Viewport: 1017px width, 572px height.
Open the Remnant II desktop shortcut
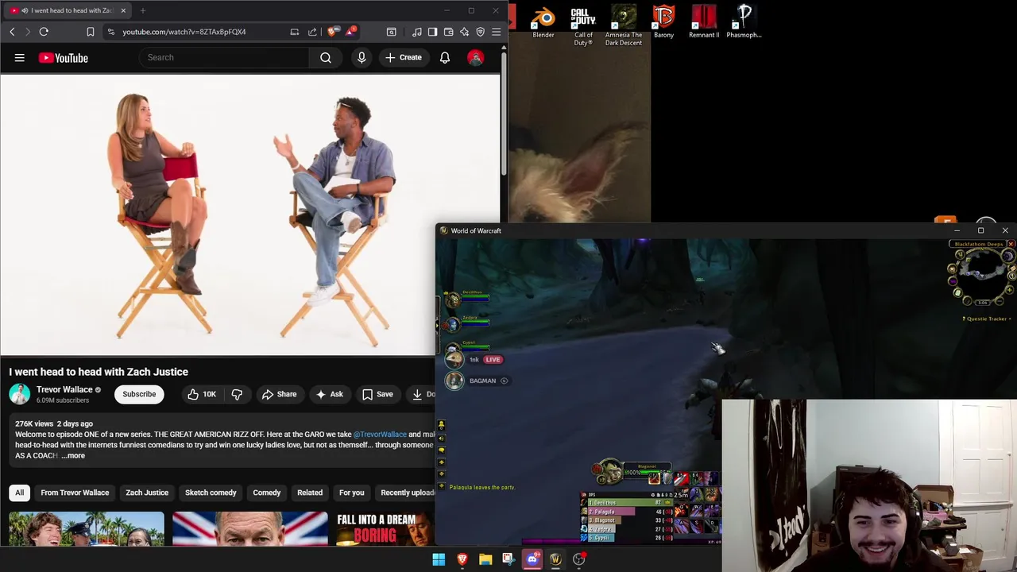pyautogui.click(x=704, y=22)
